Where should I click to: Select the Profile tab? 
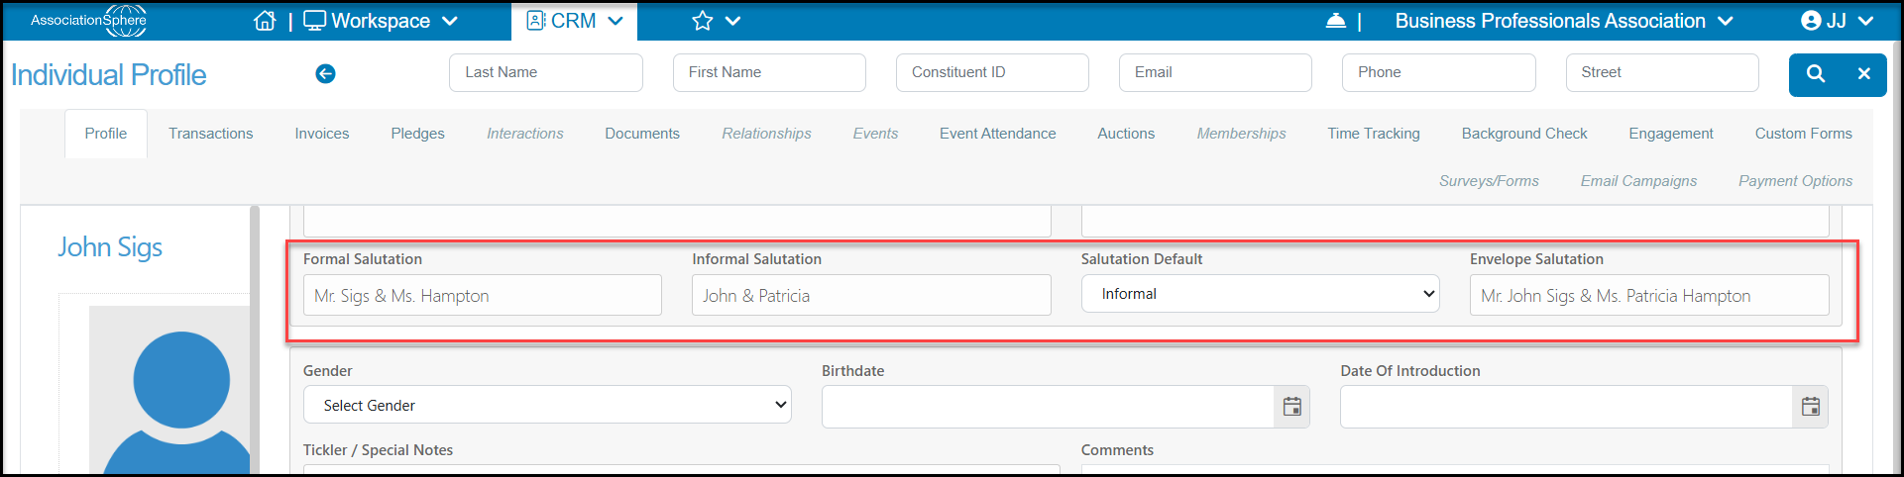point(106,134)
